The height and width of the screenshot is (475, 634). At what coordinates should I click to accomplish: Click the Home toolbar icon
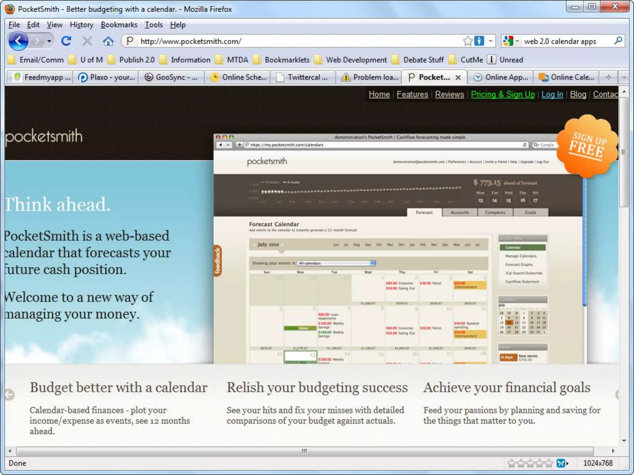tap(108, 41)
